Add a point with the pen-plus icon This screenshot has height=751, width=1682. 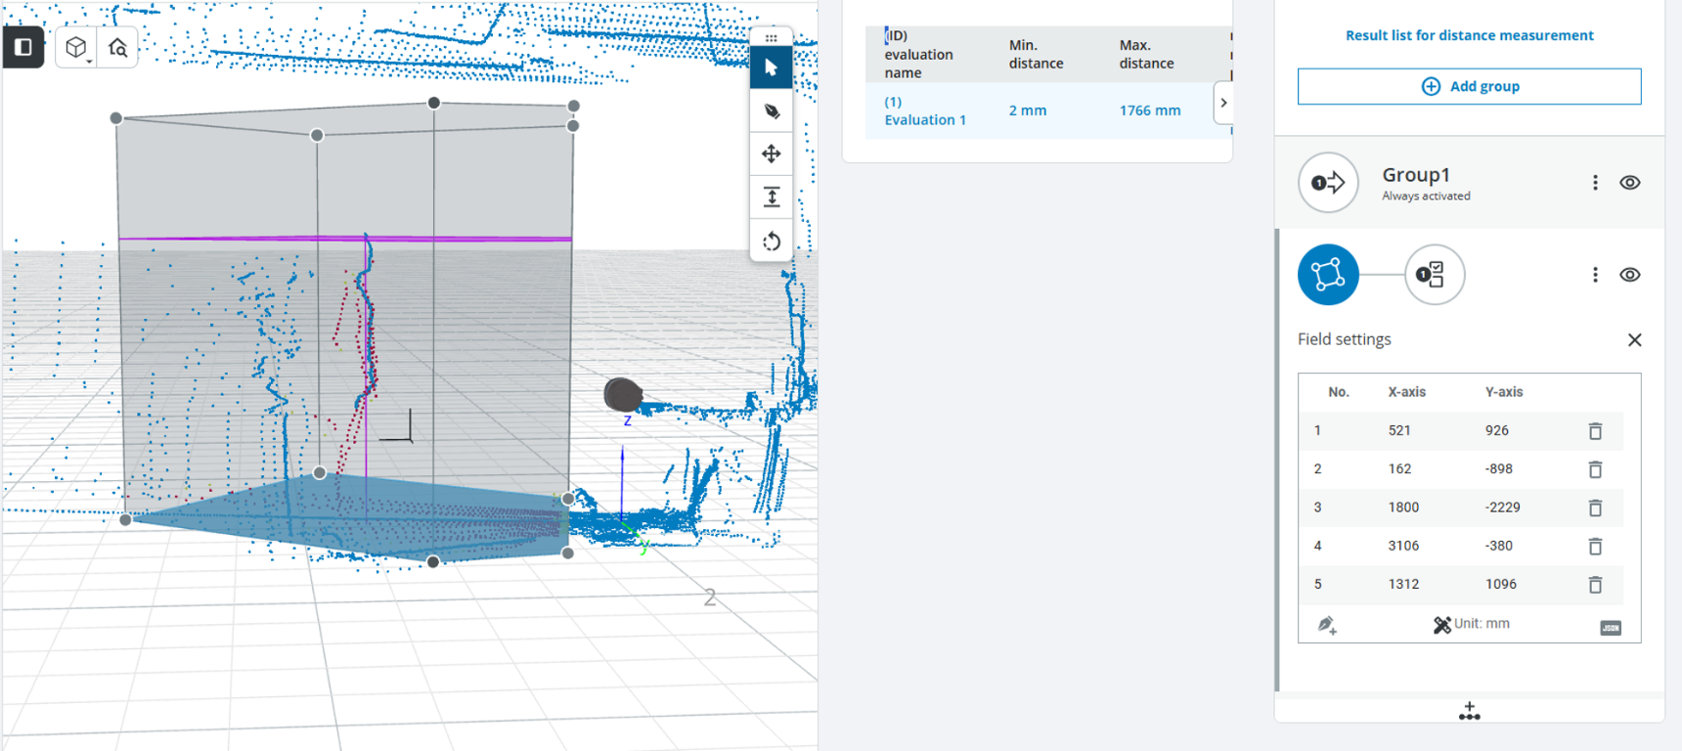(x=1327, y=625)
